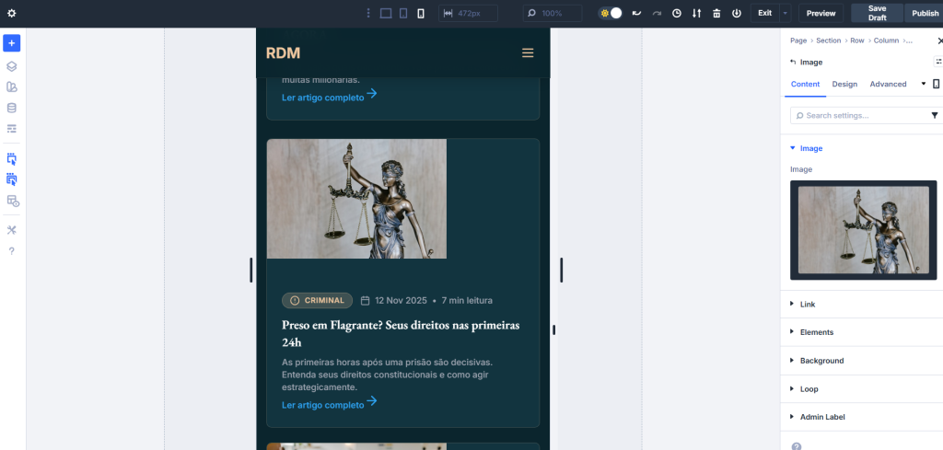Click back arrow beside Image title
943x450 pixels.
[x=793, y=62]
